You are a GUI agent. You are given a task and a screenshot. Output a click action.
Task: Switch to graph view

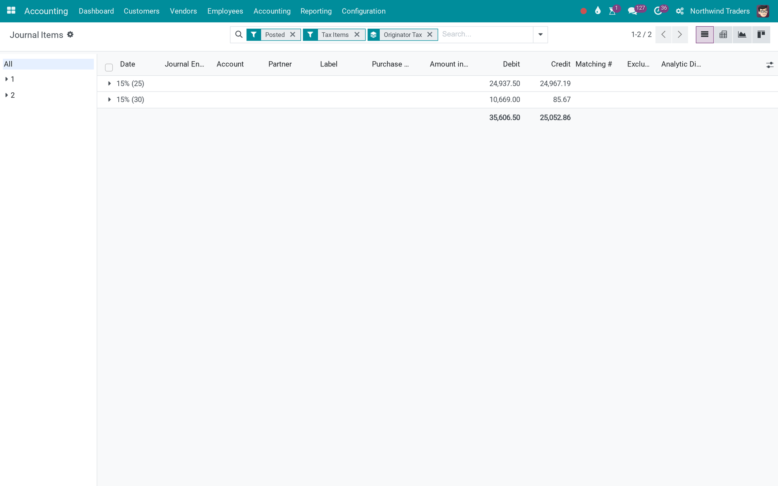pos(742,35)
